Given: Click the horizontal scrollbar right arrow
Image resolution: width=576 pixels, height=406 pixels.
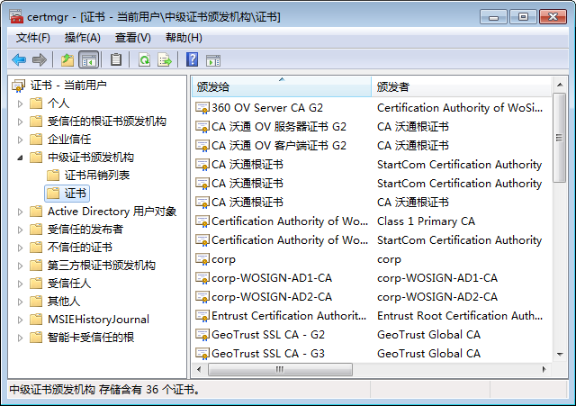Looking at the screenshot, I should 544,369.
